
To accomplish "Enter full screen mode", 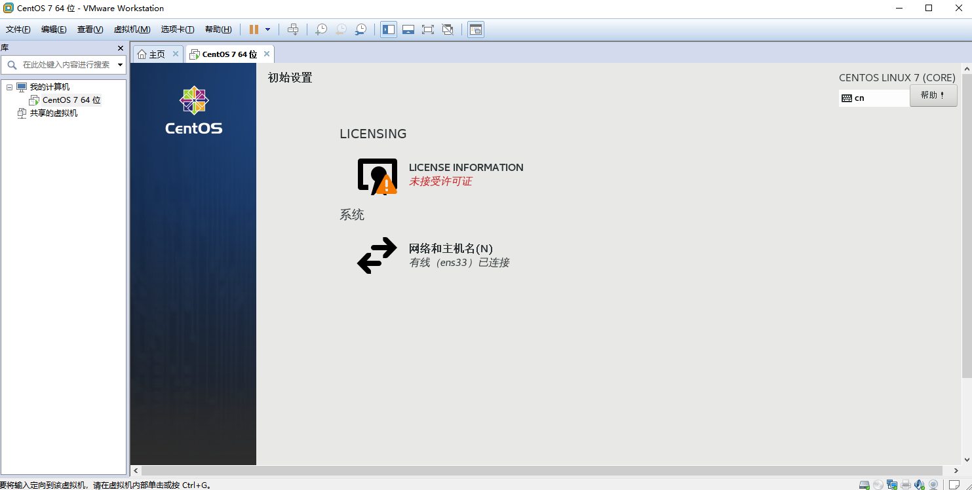I will (429, 29).
